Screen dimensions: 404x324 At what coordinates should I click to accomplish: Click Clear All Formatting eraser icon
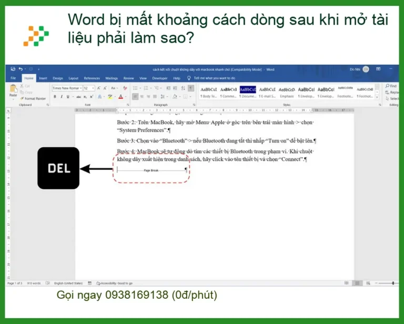[x=125, y=88]
